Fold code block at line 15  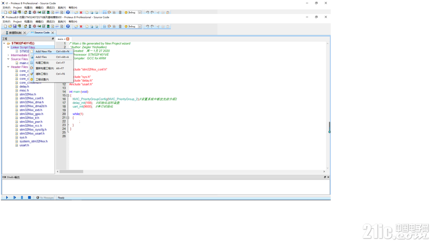pos(68,95)
